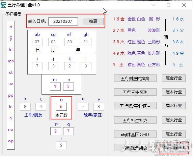This screenshot has width=193, height=157.
Task: Click the blue '3 8 木' text
Action: [x=178, y=42]
